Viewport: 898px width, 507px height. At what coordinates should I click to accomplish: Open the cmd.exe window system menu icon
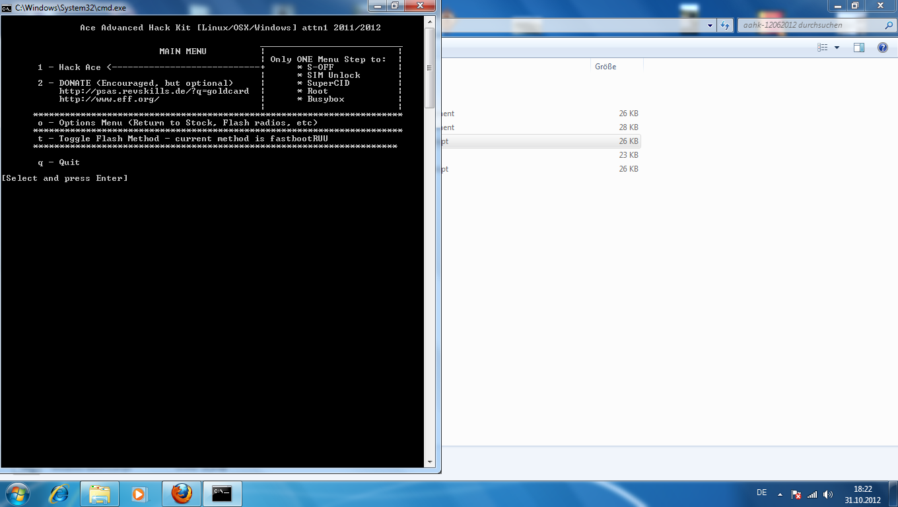pyautogui.click(x=7, y=8)
